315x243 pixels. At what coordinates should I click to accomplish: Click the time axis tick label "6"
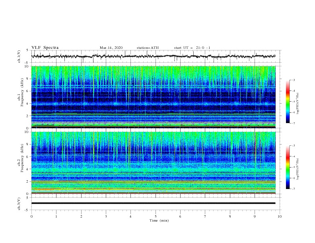point(180,216)
